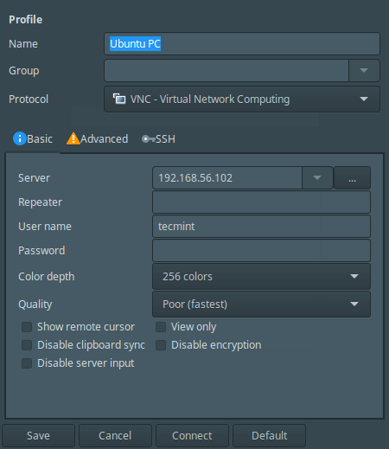Click the Connect button
Screen dimensions: 389x449
tap(192, 435)
